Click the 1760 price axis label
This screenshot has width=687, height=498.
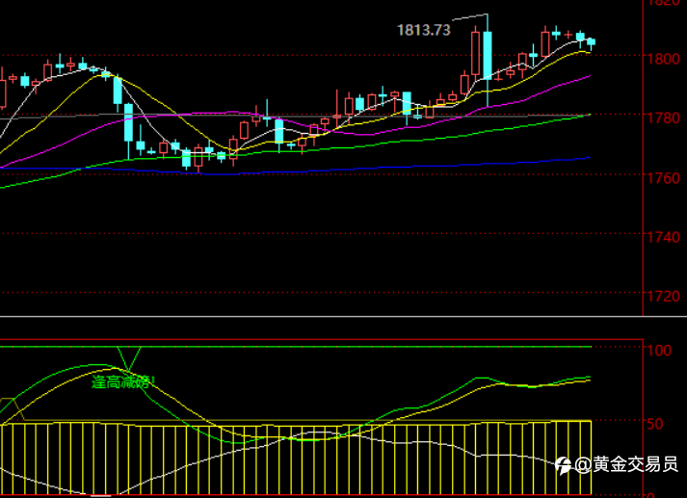tap(664, 178)
